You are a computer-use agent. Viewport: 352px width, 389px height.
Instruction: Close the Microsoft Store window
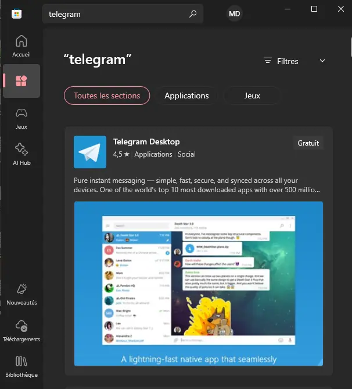[x=341, y=9]
